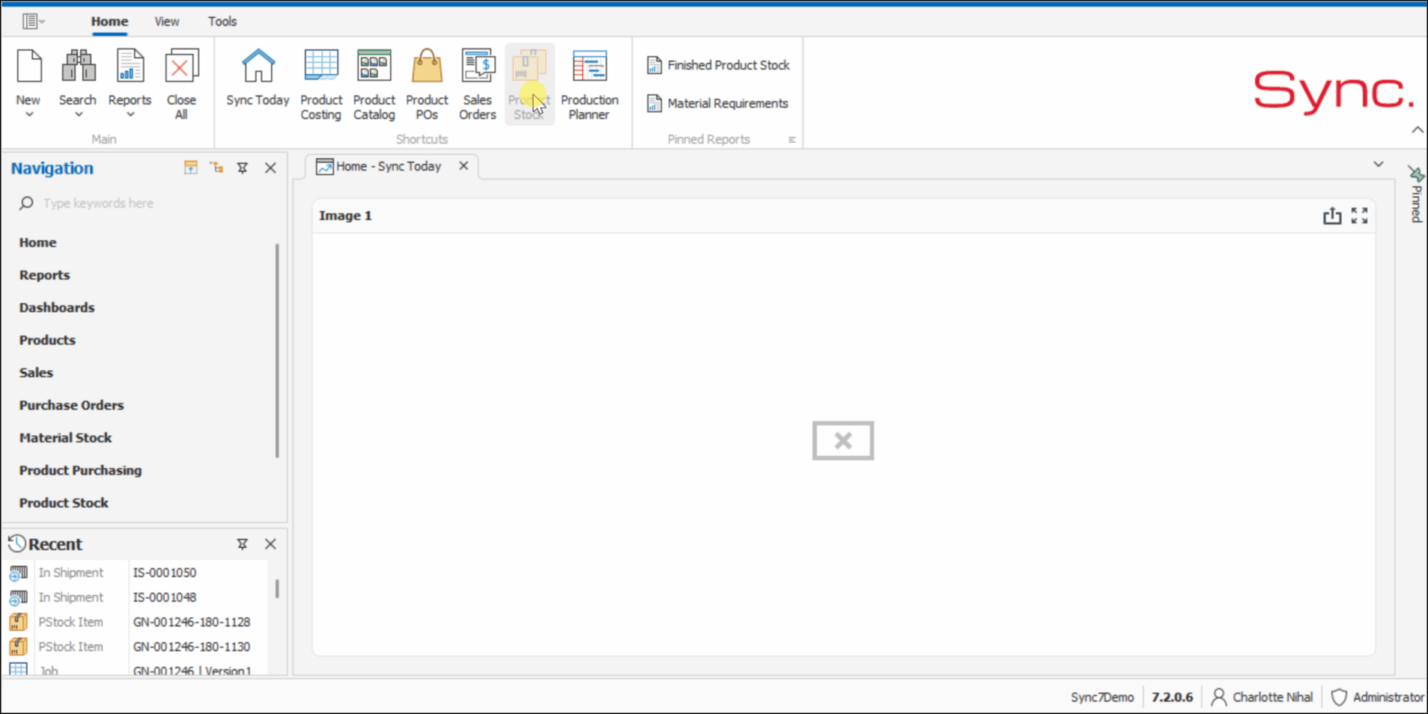Open the document tabs list dropdown
The image size is (1428, 714).
pyautogui.click(x=1378, y=164)
